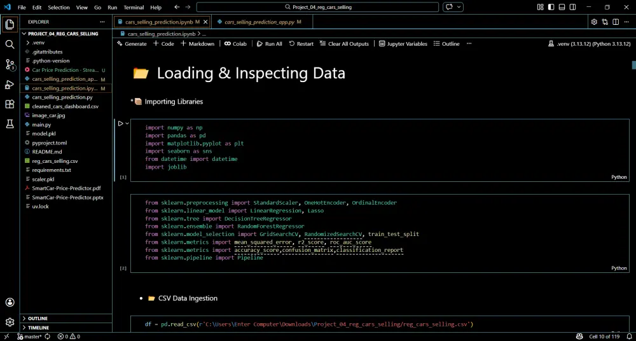Open the Copilot dropdown arrow in title bar
The height and width of the screenshot is (341, 636).
point(459,7)
